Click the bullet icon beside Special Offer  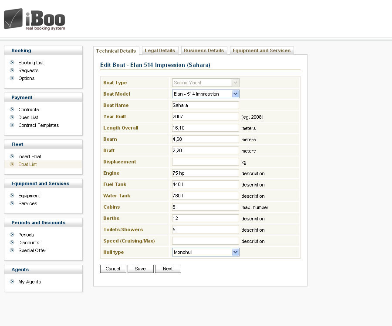[x=12, y=250]
